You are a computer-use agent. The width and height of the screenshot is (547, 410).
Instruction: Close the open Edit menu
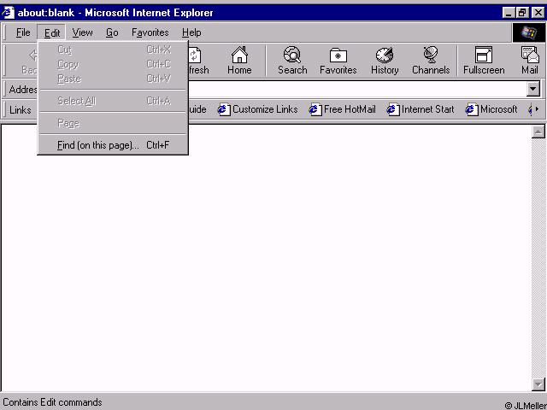[52, 32]
